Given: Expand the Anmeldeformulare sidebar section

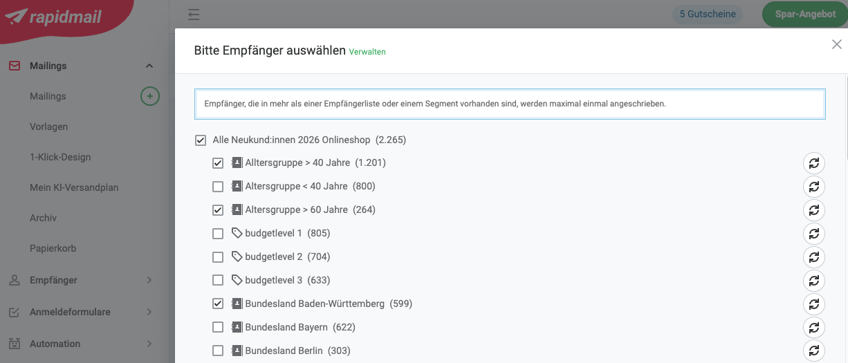Looking at the screenshot, I should coord(149,312).
